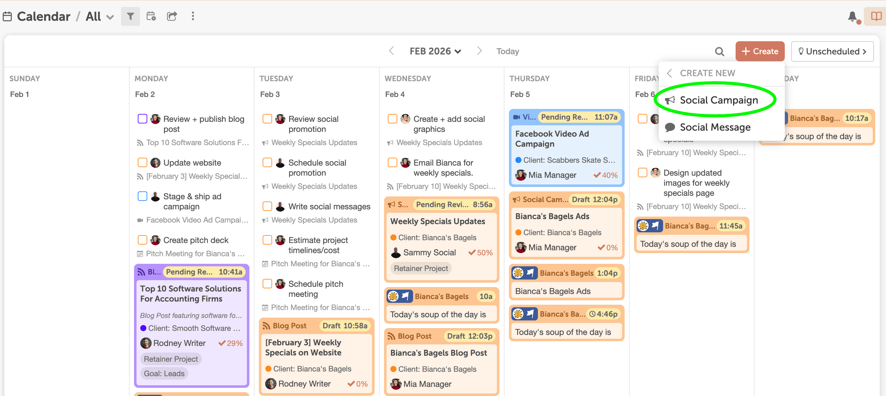Screen dimensions: 886x396
Task: Open the All calendar view dropdown
Action: coord(100,16)
